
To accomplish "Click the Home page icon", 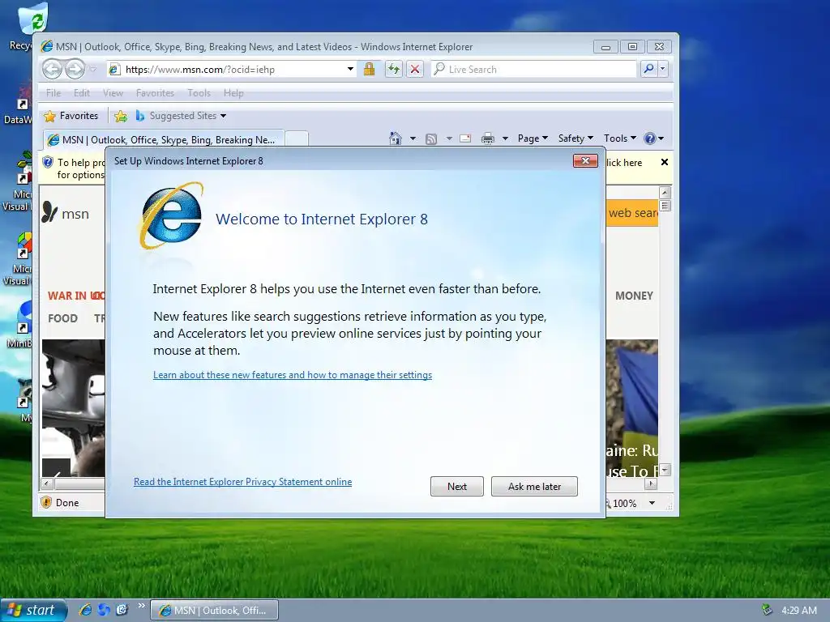I will pyautogui.click(x=396, y=138).
